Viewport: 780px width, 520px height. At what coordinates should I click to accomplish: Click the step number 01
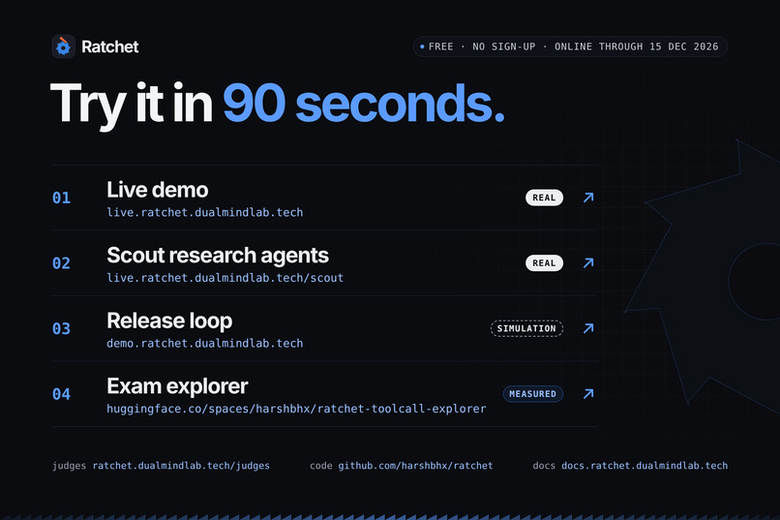click(x=61, y=199)
